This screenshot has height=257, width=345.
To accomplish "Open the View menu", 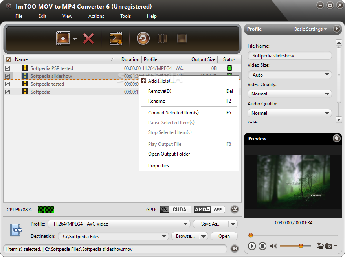I will [x=67, y=16].
